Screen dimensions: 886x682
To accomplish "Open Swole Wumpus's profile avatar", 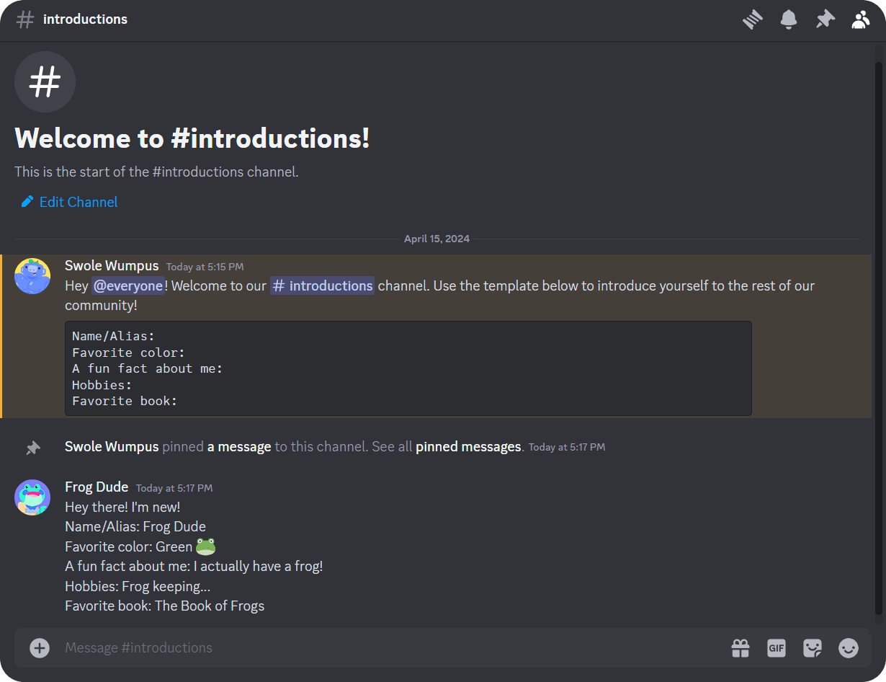I will coord(32,276).
